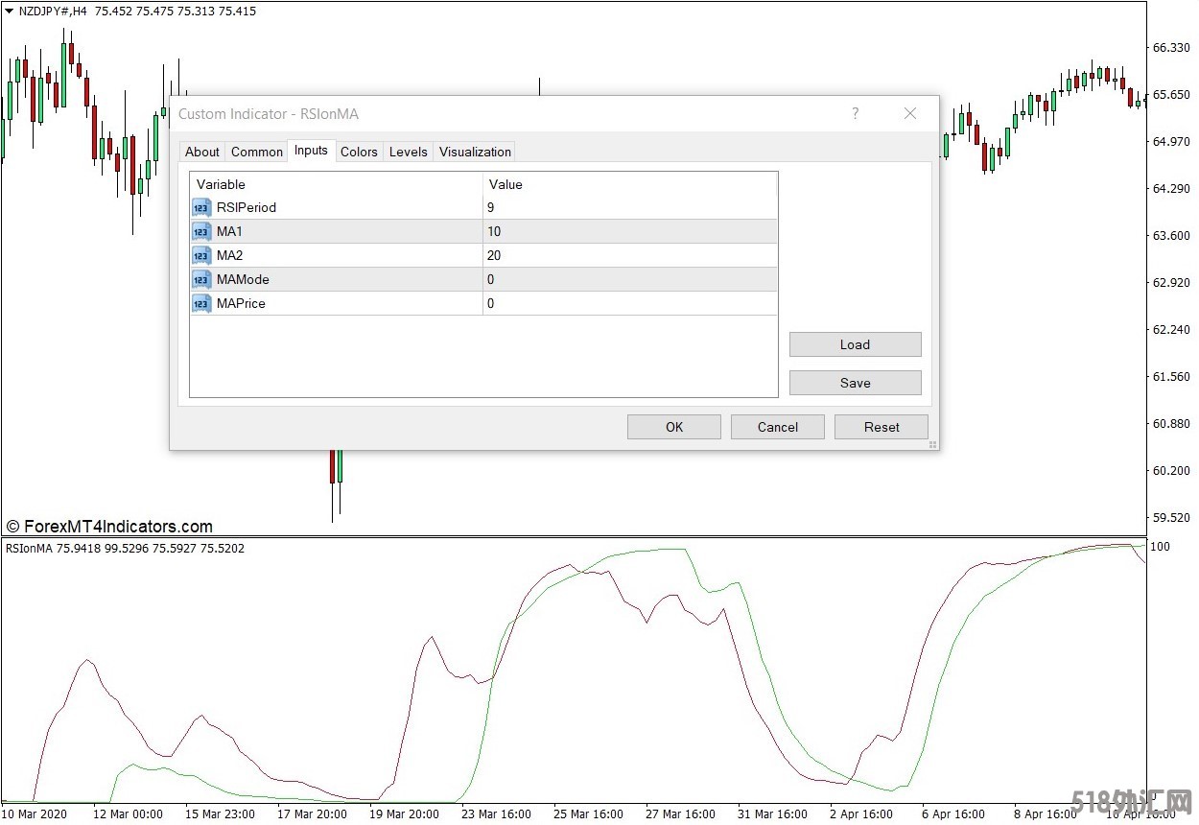Click the MA1 variable icon

click(201, 231)
